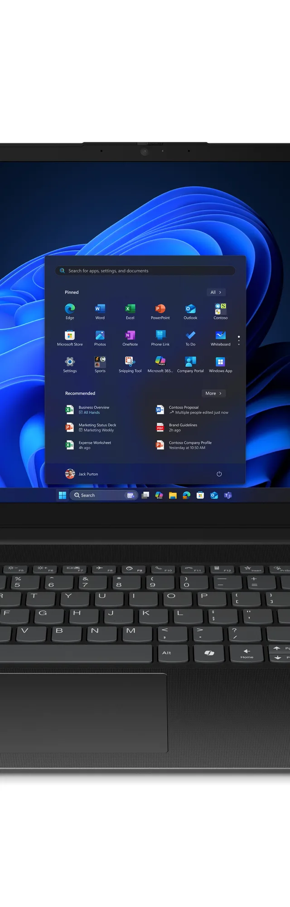The width and height of the screenshot is (290, 907).
Task: Launch Windows App from pinned apps
Action: 221,364
